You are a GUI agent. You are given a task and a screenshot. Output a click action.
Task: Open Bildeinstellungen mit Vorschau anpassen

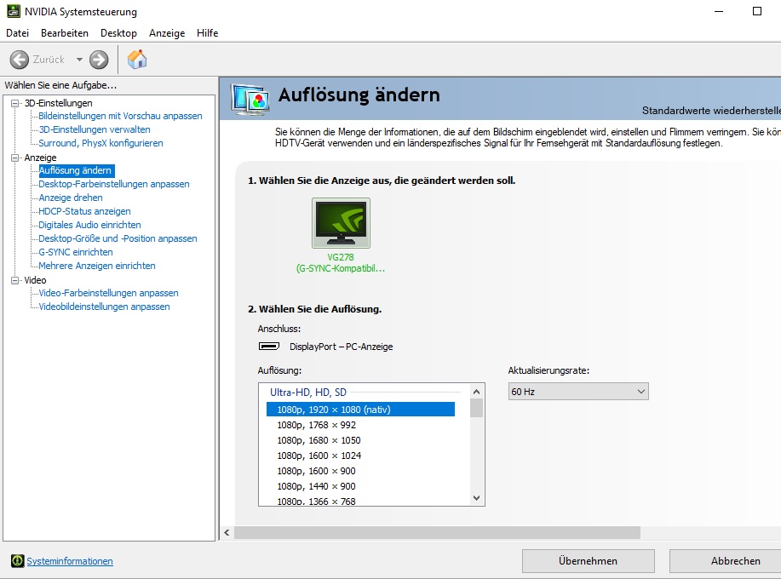click(121, 116)
